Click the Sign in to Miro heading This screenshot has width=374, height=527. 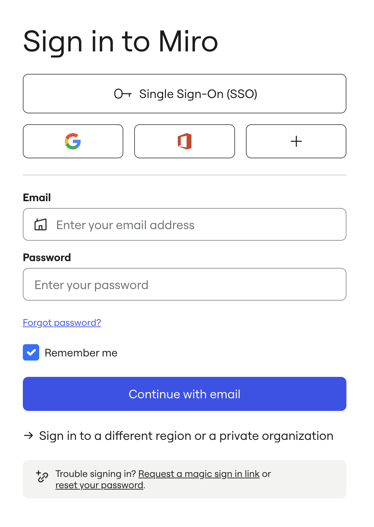(121, 42)
